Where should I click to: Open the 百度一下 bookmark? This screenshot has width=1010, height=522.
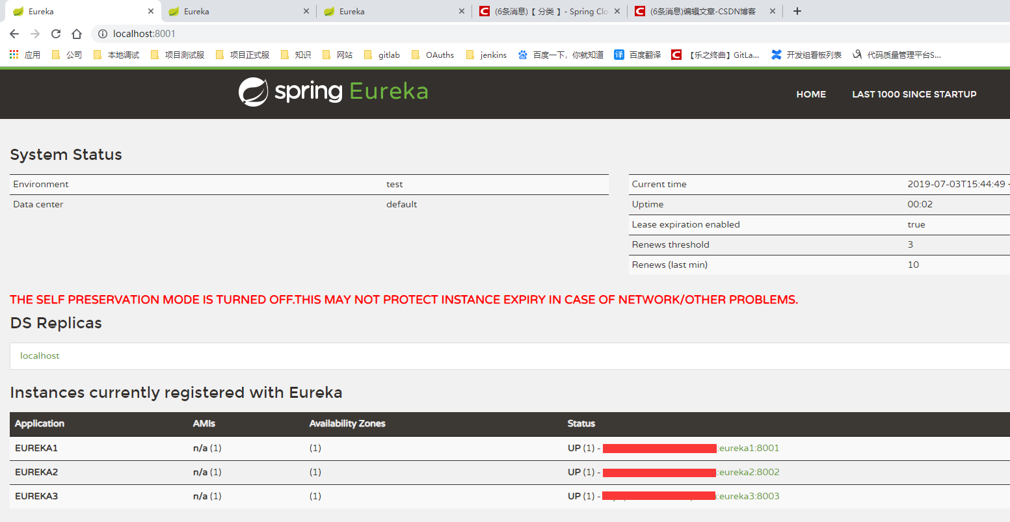[x=561, y=55]
